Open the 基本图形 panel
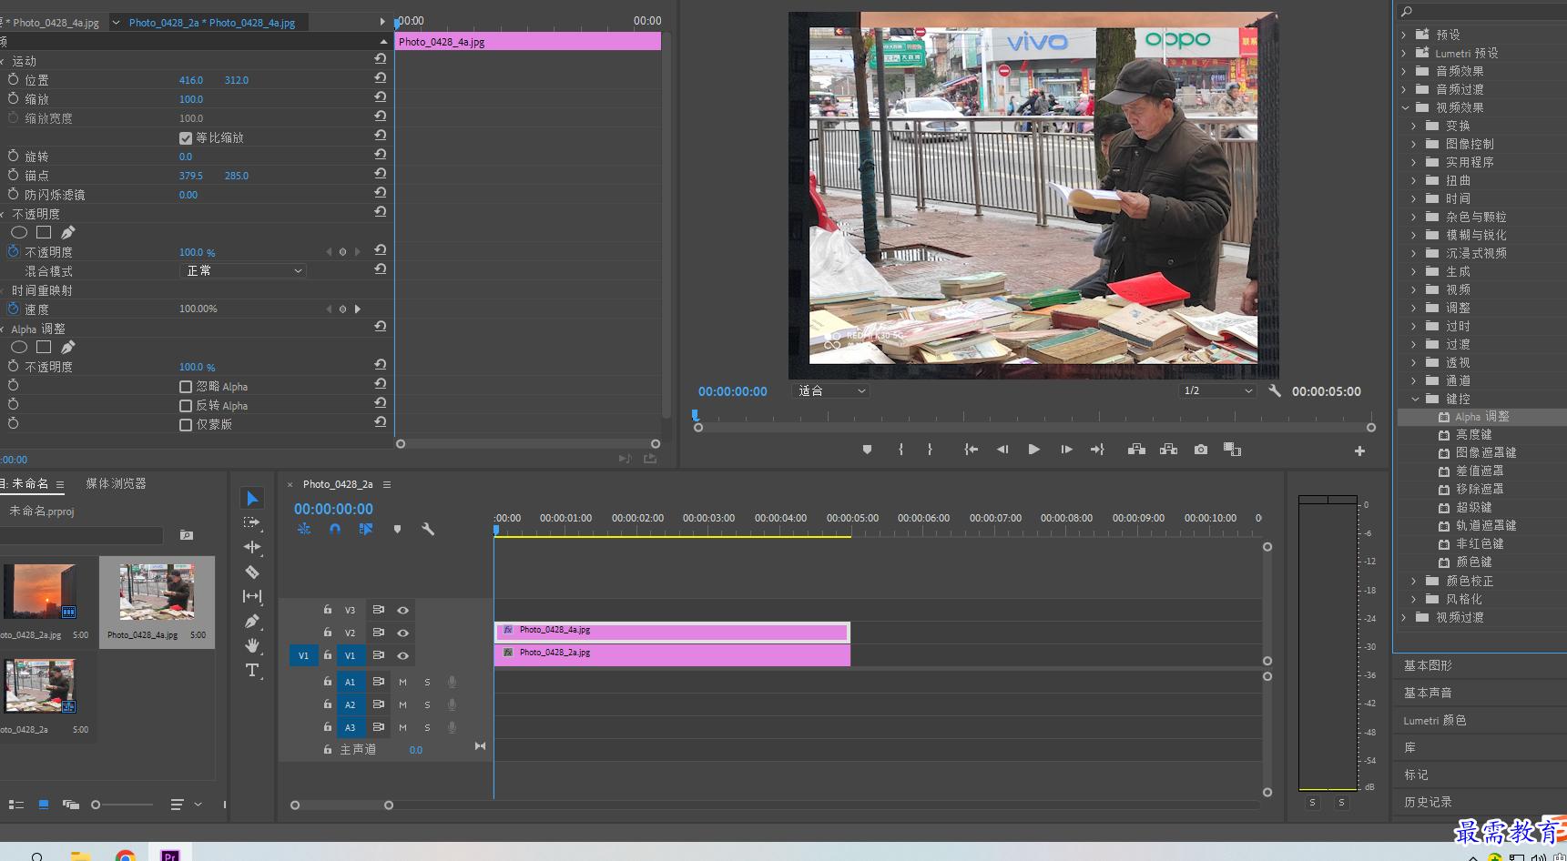Image resolution: width=1567 pixels, height=861 pixels. pos(1428,665)
